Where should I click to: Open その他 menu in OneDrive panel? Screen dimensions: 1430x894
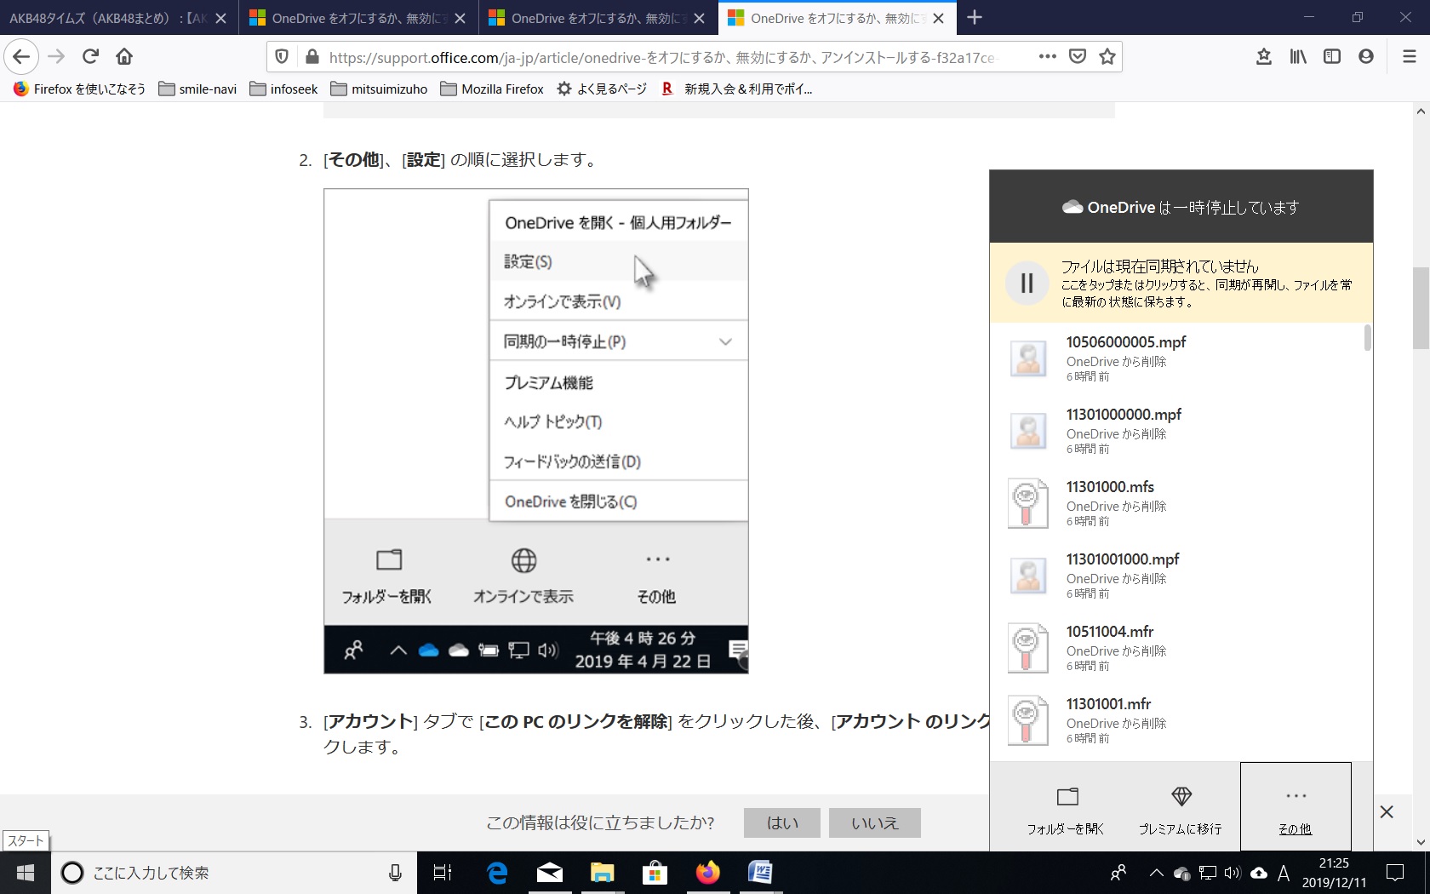(x=1296, y=807)
